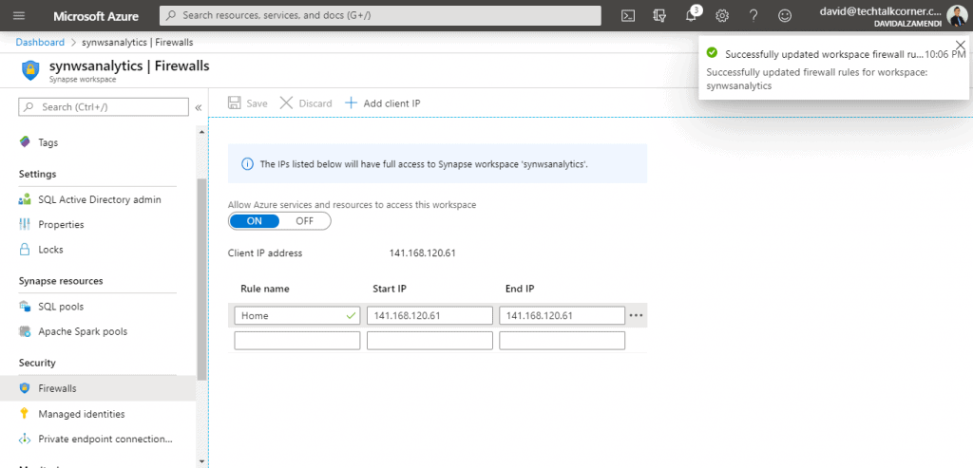Image resolution: width=973 pixels, height=468 pixels.
Task: Go to Dashboard breadcrumb link
Action: tap(40, 42)
